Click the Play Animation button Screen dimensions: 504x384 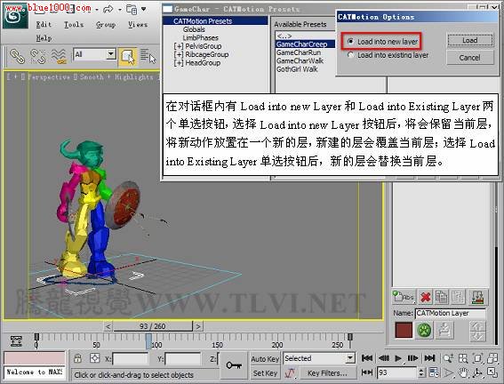[398, 358]
